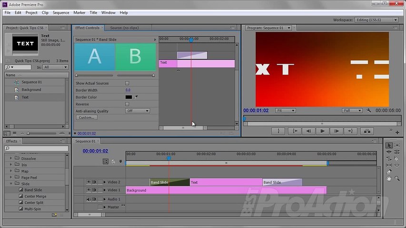Click the Lift button in Program monitor
406x228 pixels.
pos(367,131)
